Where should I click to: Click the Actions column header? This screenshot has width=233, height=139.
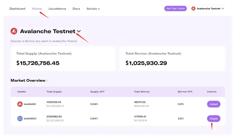pos(212,92)
